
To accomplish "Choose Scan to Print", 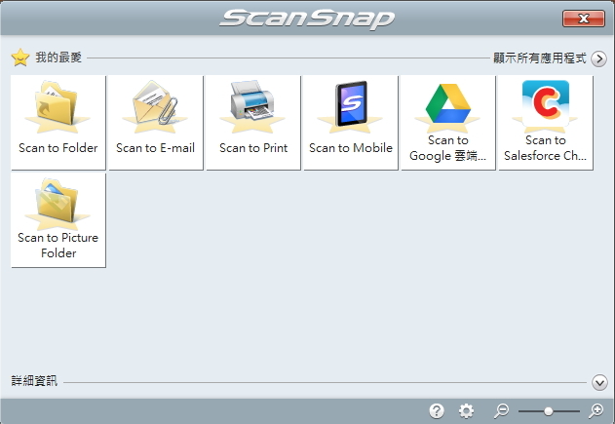I will pyautogui.click(x=253, y=123).
